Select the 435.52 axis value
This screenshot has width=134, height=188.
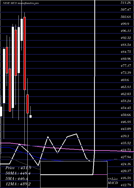click(126, 143)
